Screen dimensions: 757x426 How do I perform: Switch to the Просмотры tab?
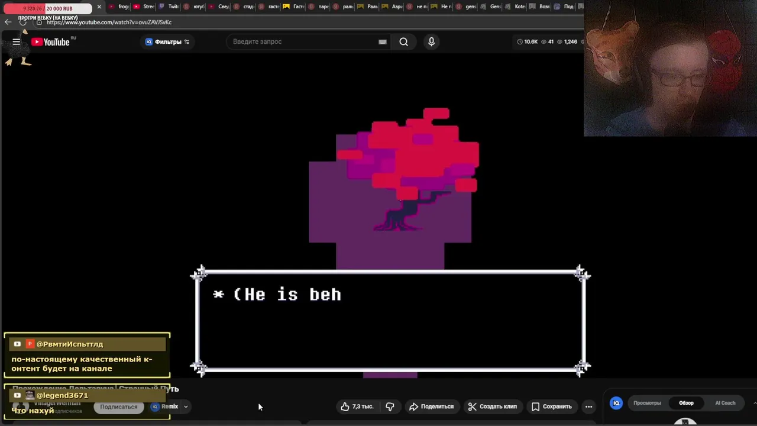[x=647, y=403]
